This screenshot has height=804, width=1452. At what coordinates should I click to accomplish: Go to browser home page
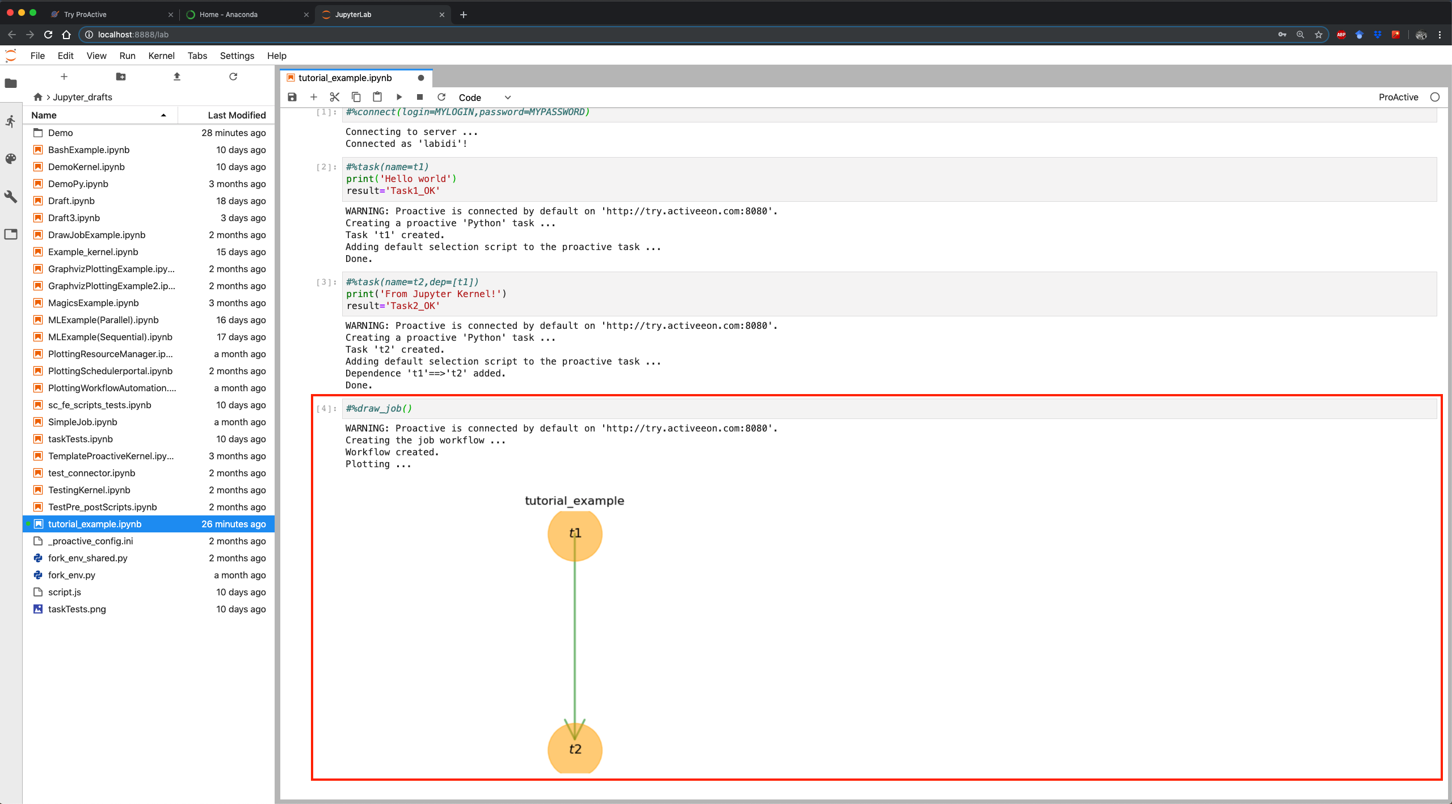click(66, 35)
